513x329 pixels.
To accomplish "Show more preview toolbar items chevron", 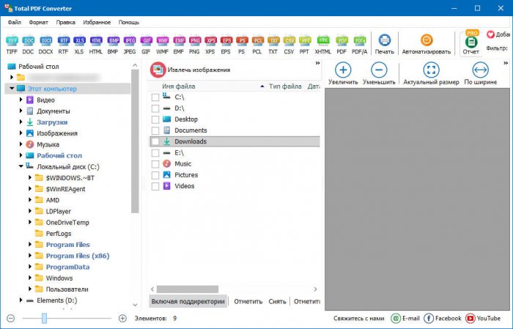I will tap(506, 63).
